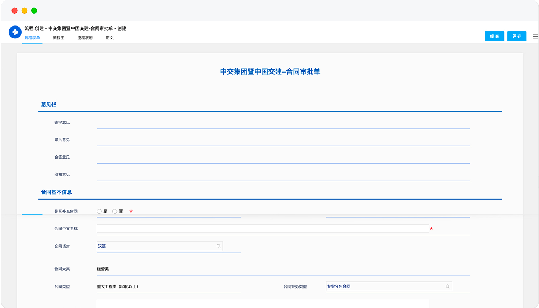Screen dimensions: 539x308
Task: Switch to the 流程表单 tab
Action: coord(32,38)
